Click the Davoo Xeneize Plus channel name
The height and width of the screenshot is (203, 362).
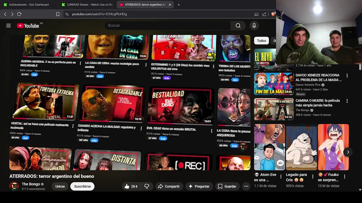click(308, 85)
